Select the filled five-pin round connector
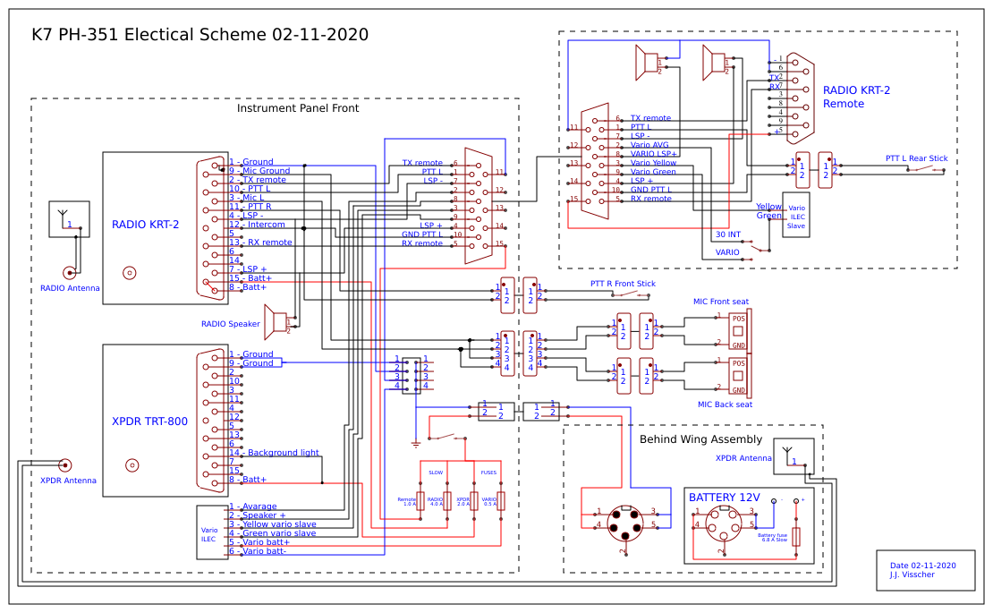Image resolution: width=993 pixels, height=613 pixels. (625, 524)
